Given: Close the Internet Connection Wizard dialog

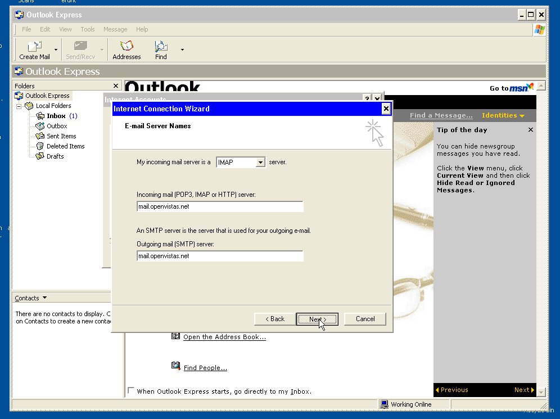Looking at the screenshot, I should pyautogui.click(x=386, y=109).
